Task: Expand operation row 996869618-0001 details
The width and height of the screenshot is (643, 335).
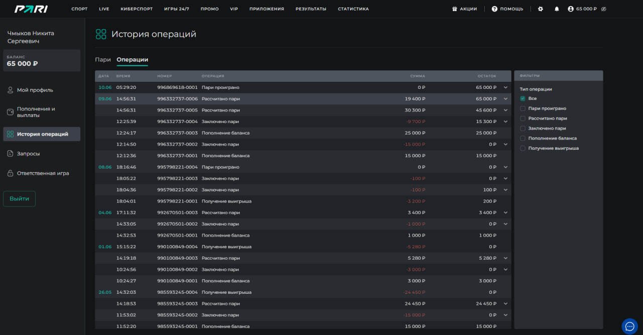Action: point(506,87)
